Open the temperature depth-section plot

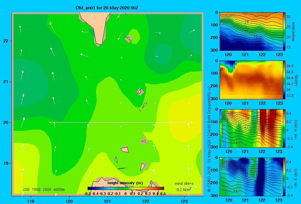click(x=251, y=31)
